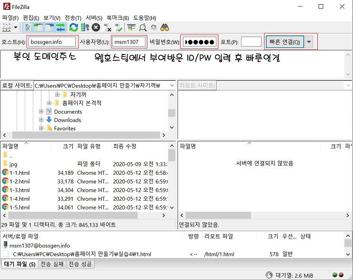353x280 pixels.
Task: Reconnect to last server icon
Action: click(x=118, y=27)
